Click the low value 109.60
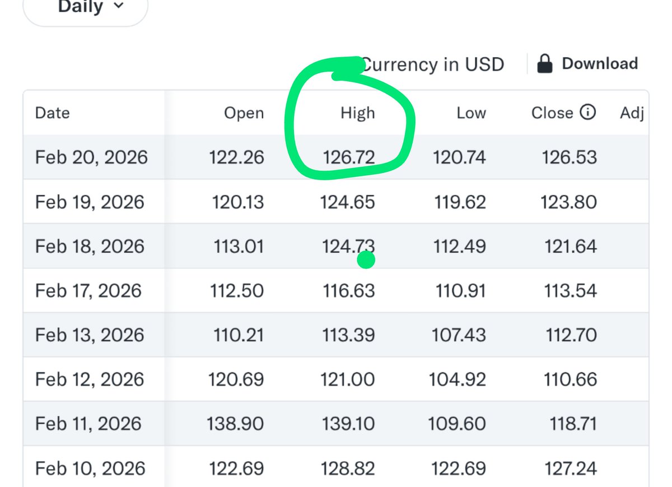Viewport: 672px width, 487px height. (458, 424)
